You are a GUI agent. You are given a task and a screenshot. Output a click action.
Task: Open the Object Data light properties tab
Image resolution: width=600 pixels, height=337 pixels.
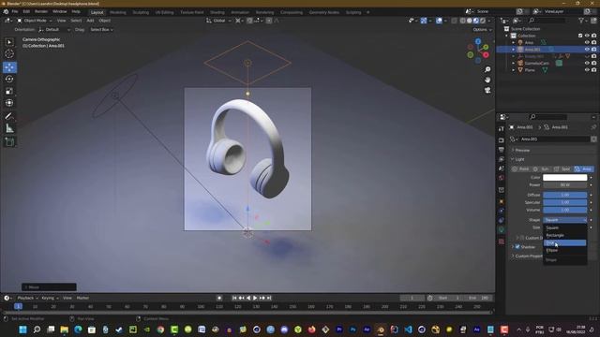point(502,230)
